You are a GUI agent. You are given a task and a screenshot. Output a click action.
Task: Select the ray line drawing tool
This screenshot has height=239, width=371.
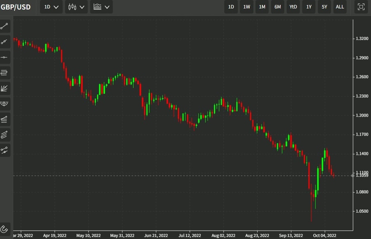[5, 42]
